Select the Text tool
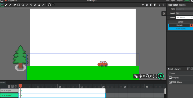193x98 pixels. (x=35, y=5)
